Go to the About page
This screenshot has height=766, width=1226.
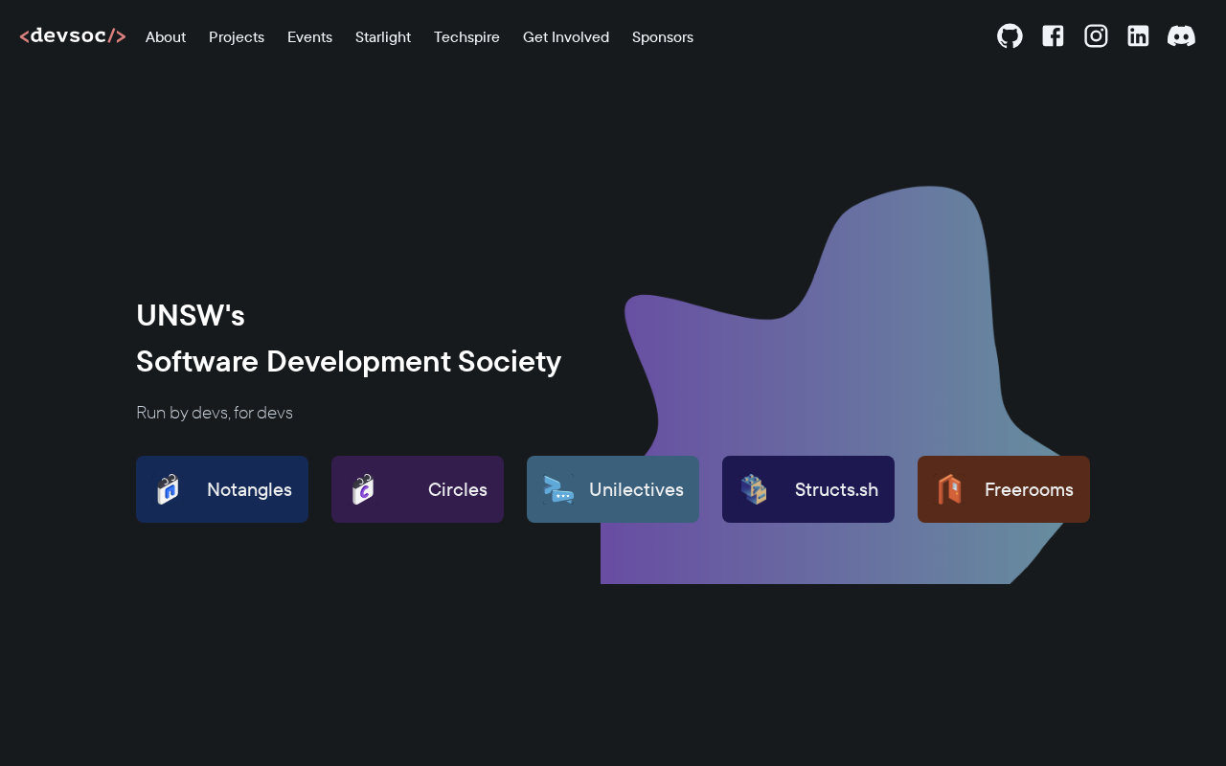point(166,37)
